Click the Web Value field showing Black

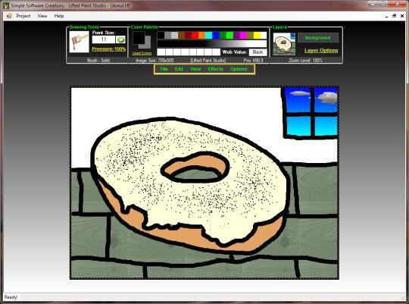pos(258,52)
